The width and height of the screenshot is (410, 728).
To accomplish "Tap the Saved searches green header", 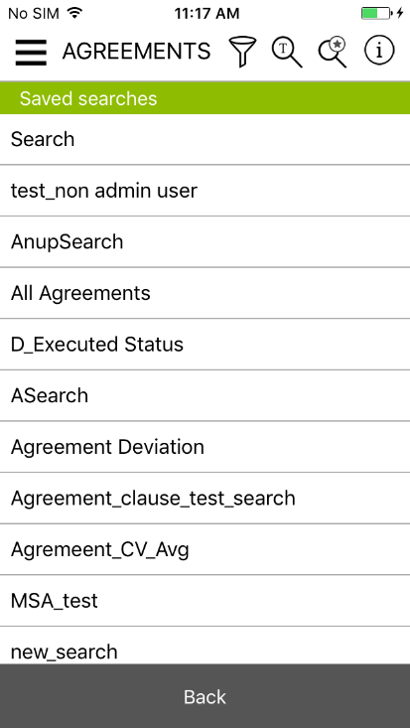I will tap(205, 98).
